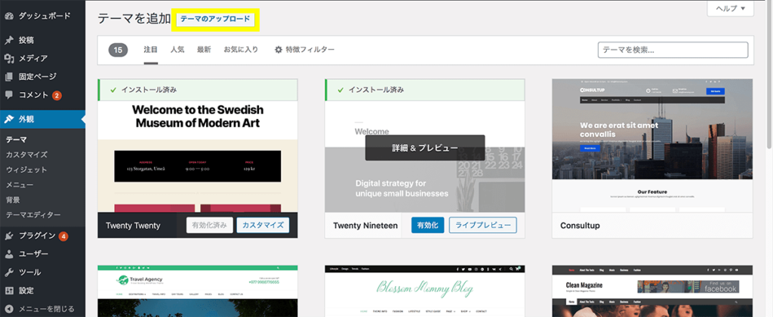Click the plug icon beside プラグイン
Image resolution: width=773 pixels, height=317 pixels.
pos(8,235)
